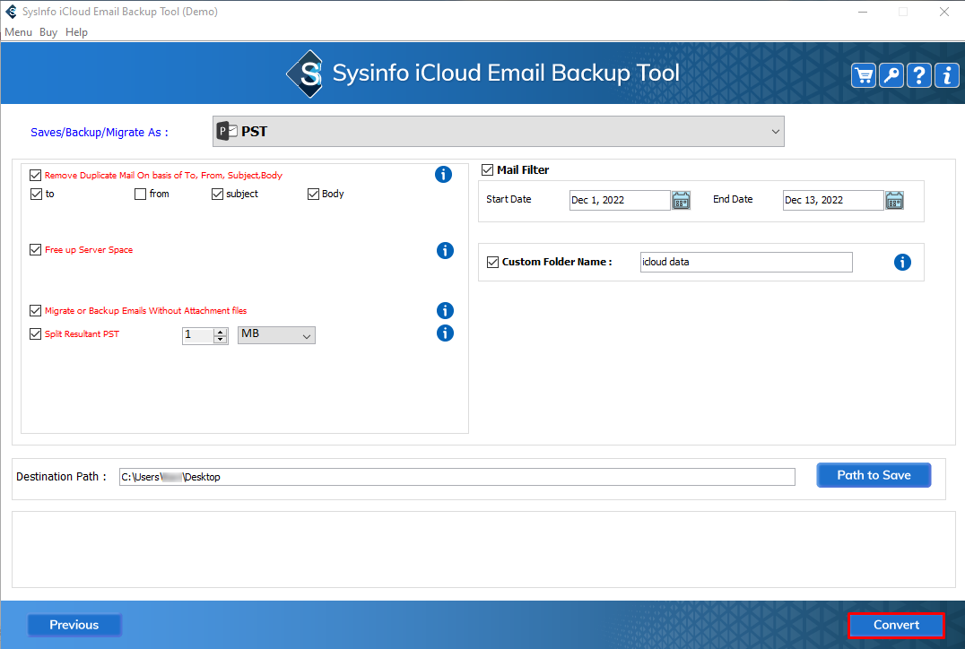The height and width of the screenshot is (649, 965).
Task: Show info for Free up Server Space
Action: point(445,250)
